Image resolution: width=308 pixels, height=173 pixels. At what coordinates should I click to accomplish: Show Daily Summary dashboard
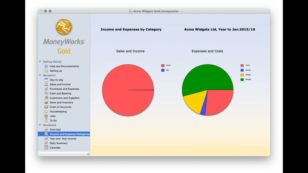(58, 143)
